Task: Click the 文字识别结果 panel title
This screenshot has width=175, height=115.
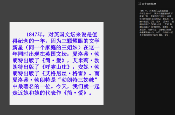Action: click(x=148, y=4)
